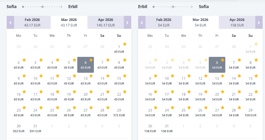Switch to Feb 2026 tab at 54 EUR
This screenshot has width=265, height=140.
pos(164,22)
